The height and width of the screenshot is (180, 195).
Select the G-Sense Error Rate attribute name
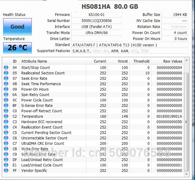[37, 105]
